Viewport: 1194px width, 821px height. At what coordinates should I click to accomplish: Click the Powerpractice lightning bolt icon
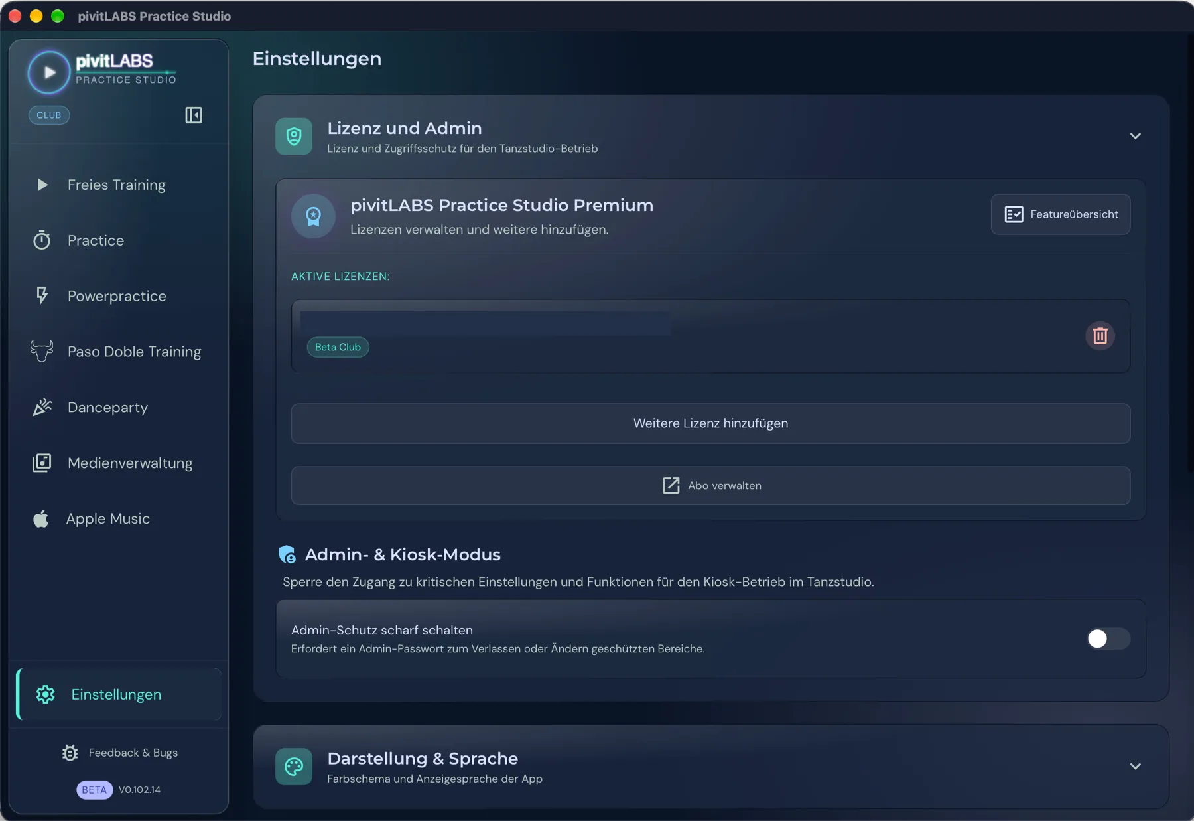pyautogui.click(x=42, y=295)
